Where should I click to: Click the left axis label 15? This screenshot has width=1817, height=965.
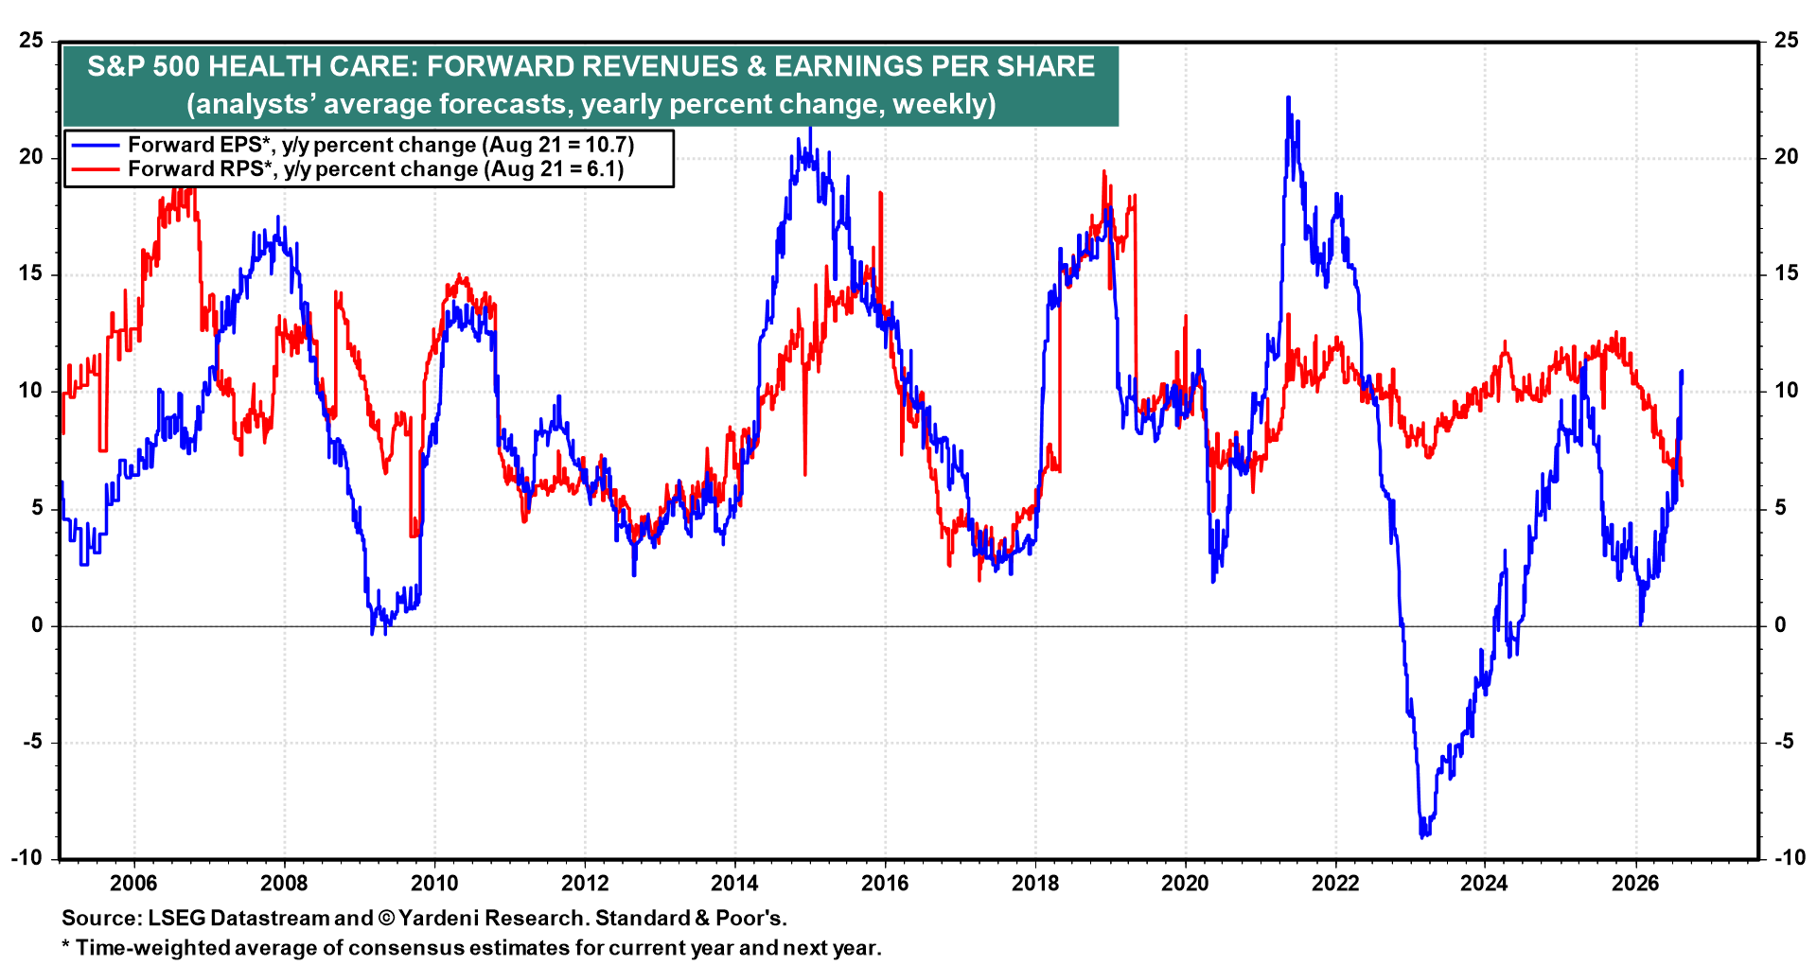point(31,274)
